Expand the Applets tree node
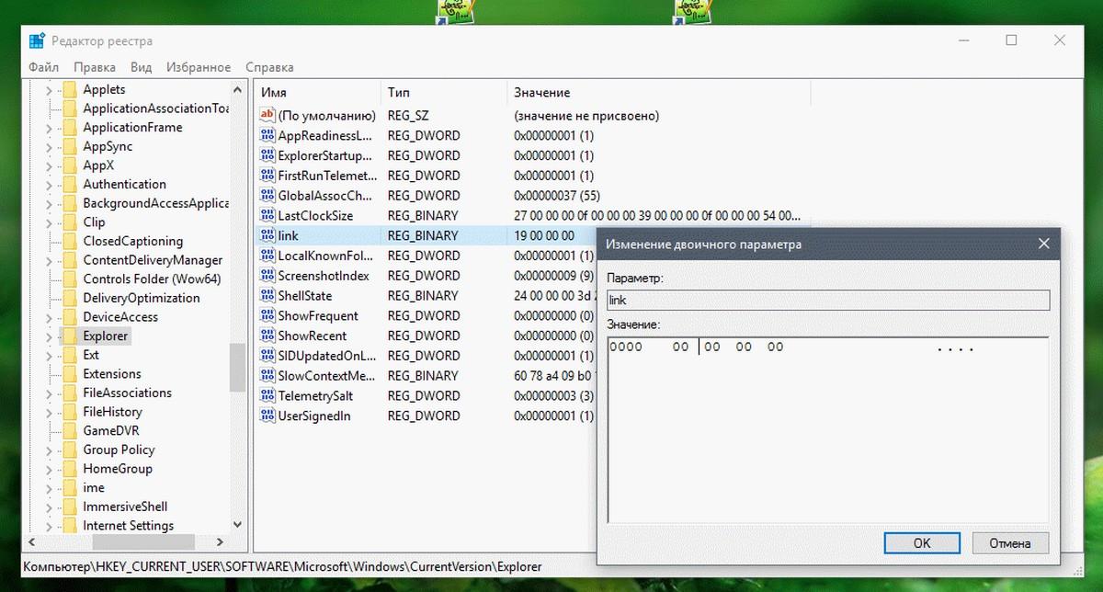This screenshot has width=1103, height=592. tap(49, 89)
